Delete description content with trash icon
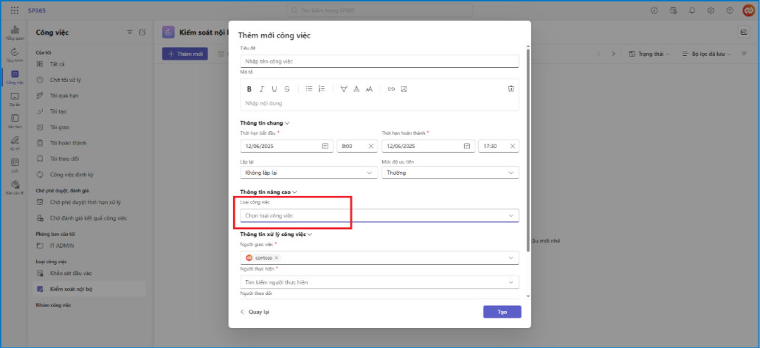The image size is (760, 348). click(x=510, y=89)
